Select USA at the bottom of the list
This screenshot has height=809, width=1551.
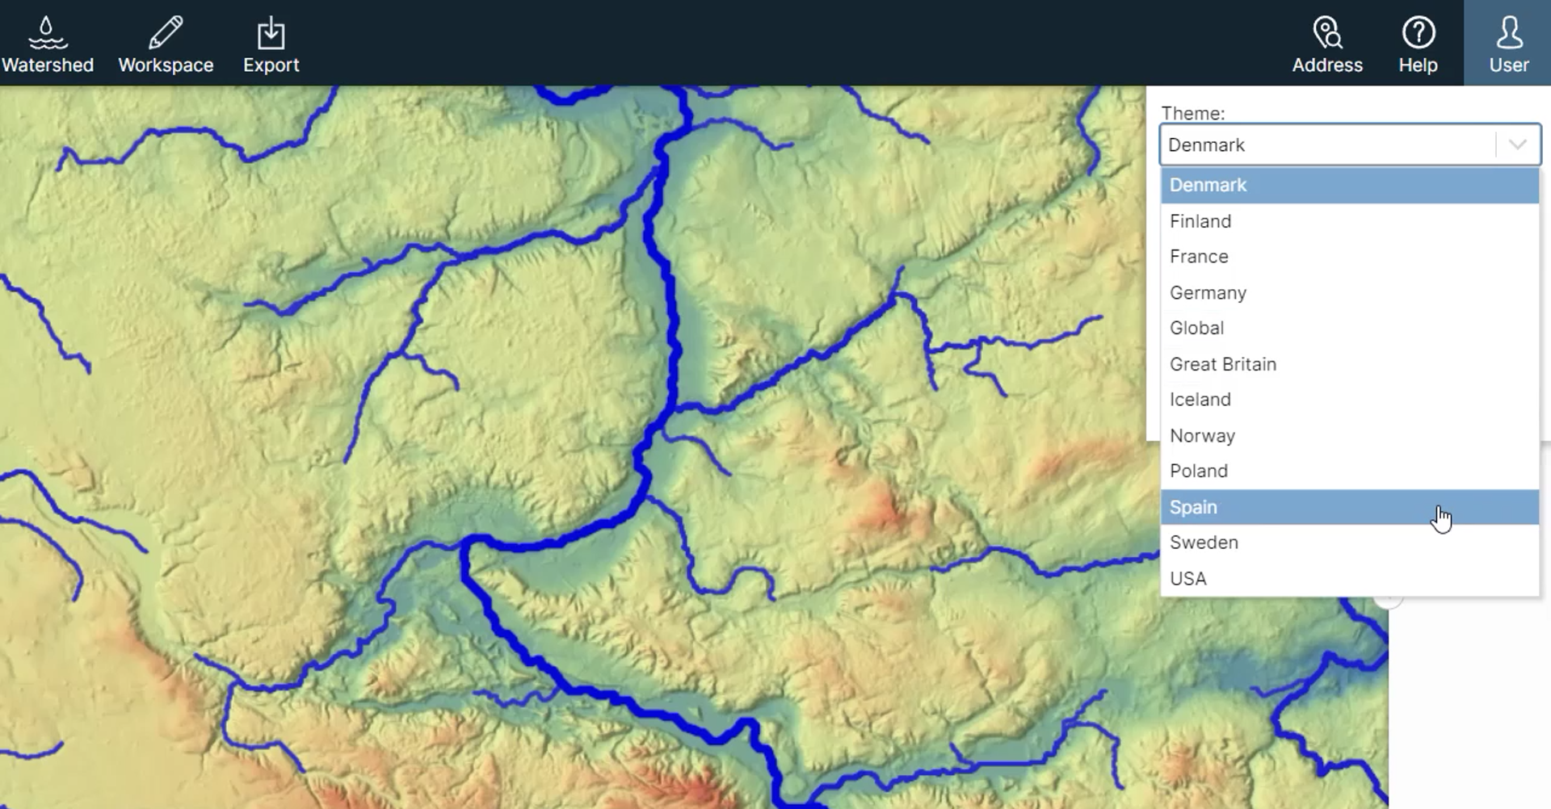tap(1349, 578)
